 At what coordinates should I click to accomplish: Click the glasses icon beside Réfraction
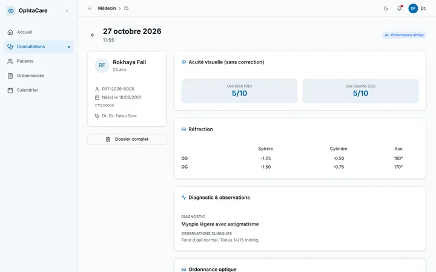point(184,129)
